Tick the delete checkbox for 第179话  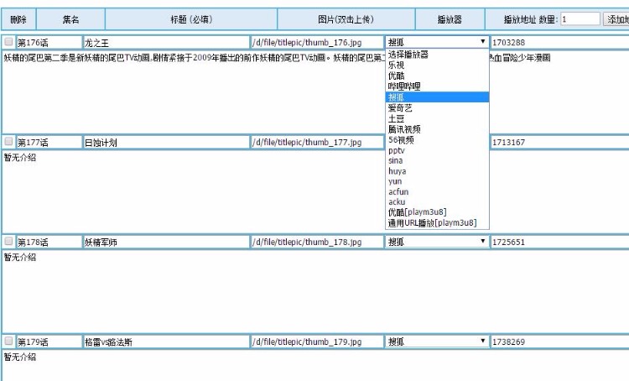pos(8,342)
